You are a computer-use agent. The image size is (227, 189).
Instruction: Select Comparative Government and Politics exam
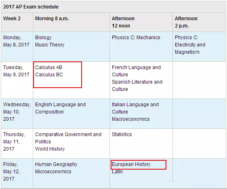click(68, 138)
